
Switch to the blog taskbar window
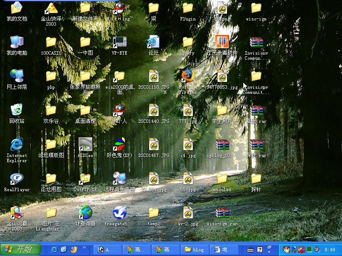coord(194,250)
